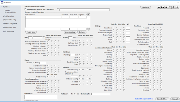180x102 pixels.
Task: Click the round Cl button beside pain fields
Action: click(x=88, y=29)
